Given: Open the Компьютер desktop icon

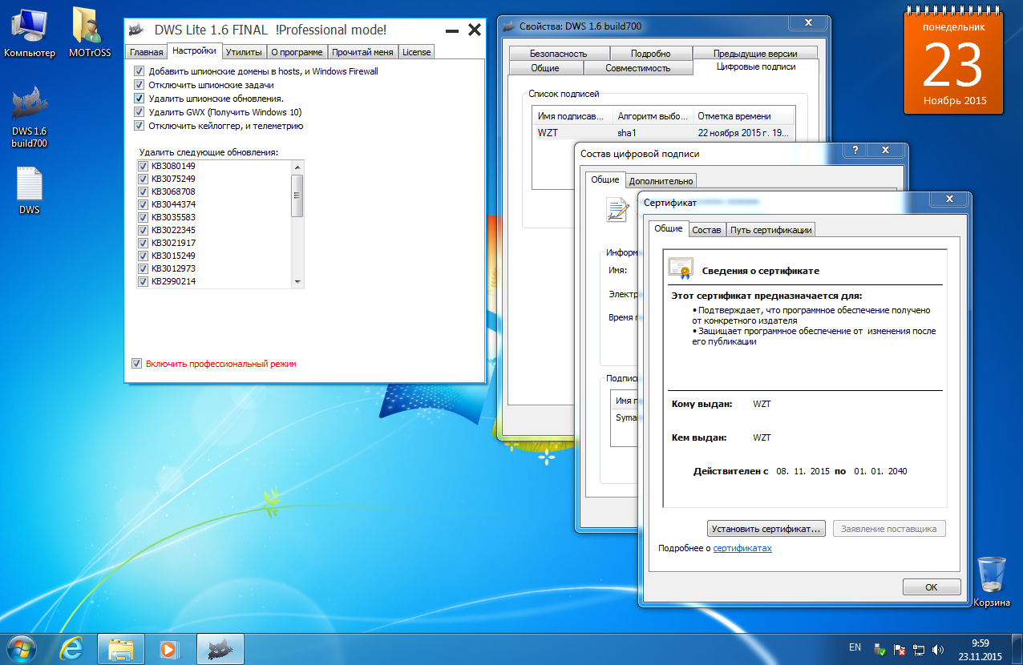Looking at the screenshot, I should 30,33.
